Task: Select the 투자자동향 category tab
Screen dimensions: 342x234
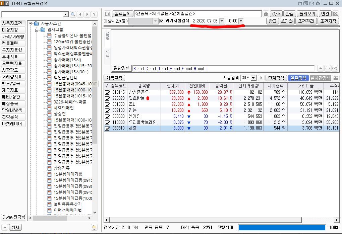Action: 13,50
